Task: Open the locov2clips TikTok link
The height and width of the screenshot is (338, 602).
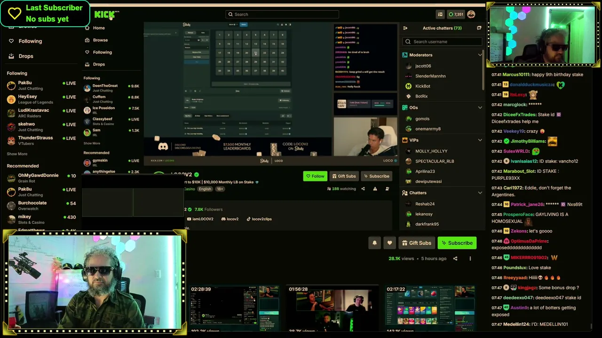Action: tap(259, 219)
